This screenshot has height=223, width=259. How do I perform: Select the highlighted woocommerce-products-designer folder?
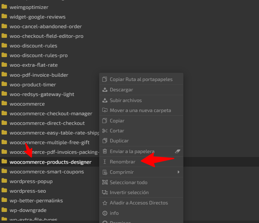click(50, 162)
